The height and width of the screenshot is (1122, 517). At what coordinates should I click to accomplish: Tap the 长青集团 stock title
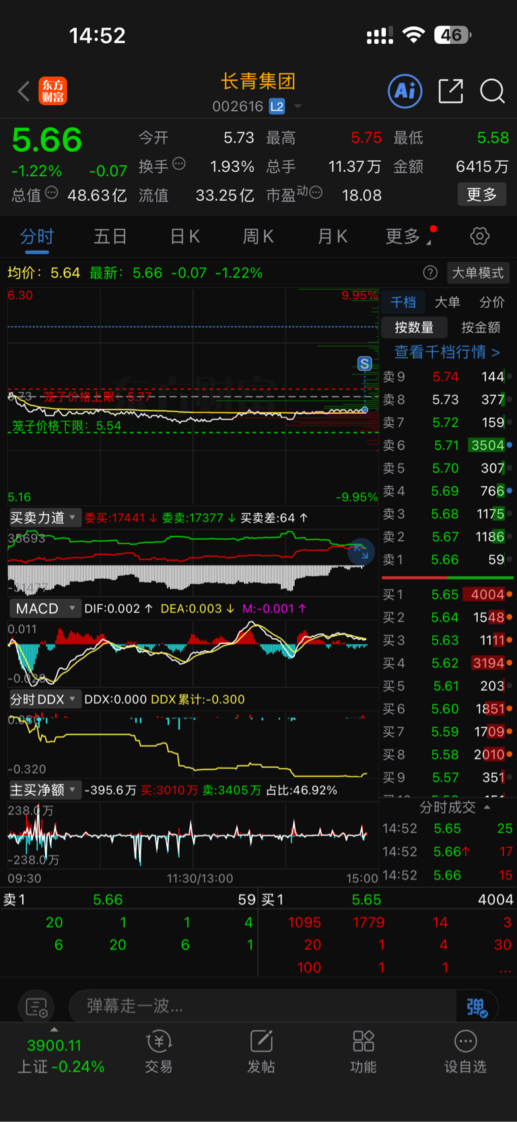click(x=258, y=81)
